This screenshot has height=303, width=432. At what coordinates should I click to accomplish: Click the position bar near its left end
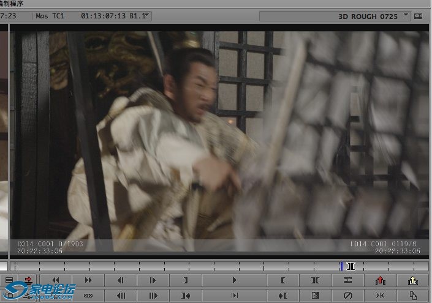(15, 266)
